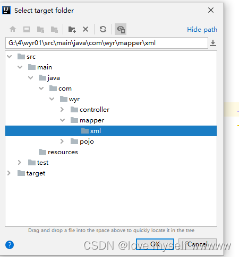Jump to the Desktop directory icon

click(x=27, y=29)
